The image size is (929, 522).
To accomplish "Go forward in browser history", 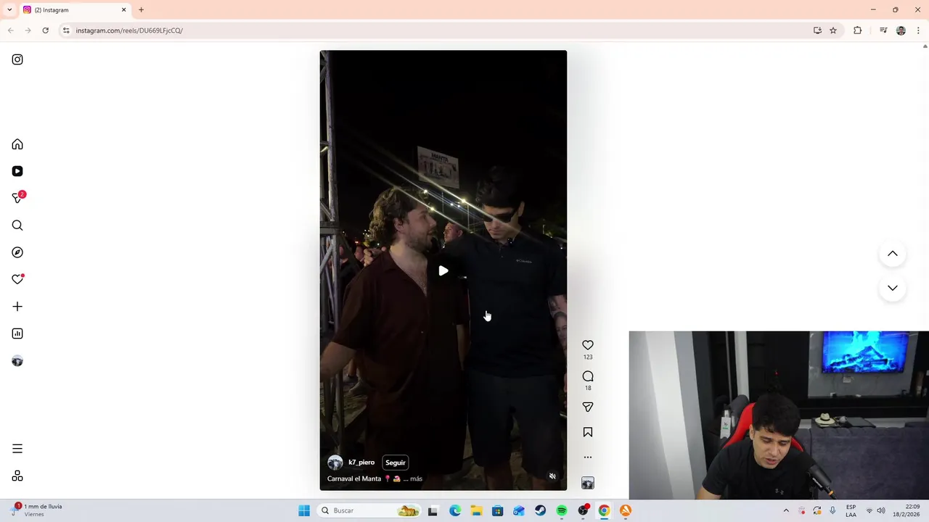I will tap(28, 30).
